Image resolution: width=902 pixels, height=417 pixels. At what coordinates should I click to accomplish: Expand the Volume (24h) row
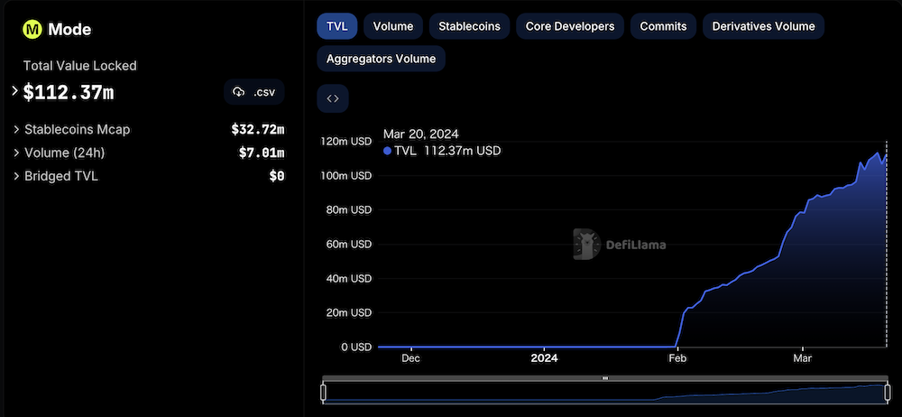(16, 153)
